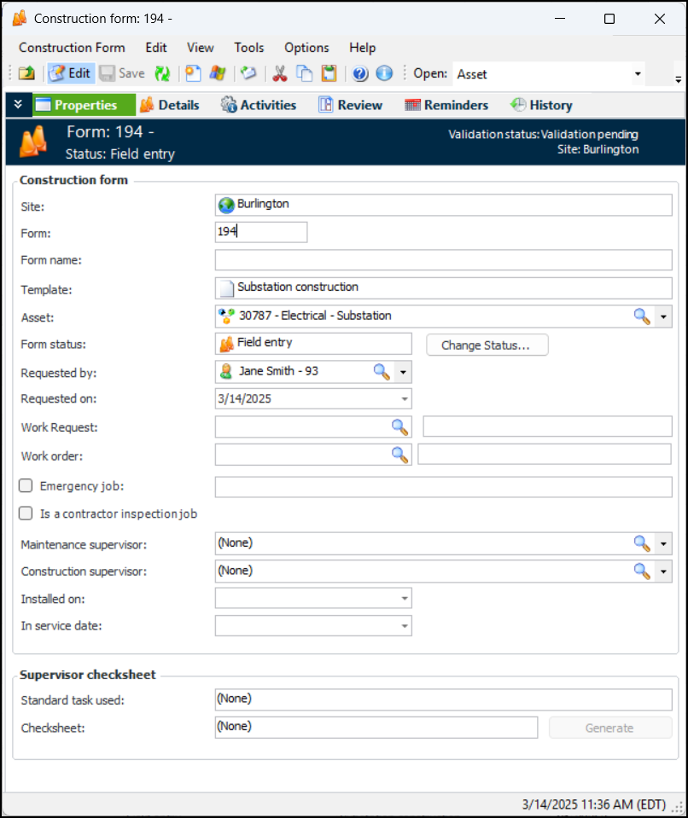The image size is (688, 818).
Task: Click the colorful windows icon in toolbar
Action: pyautogui.click(x=217, y=73)
